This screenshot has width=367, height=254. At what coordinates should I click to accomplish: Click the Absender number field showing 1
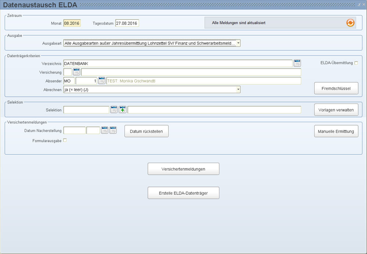point(86,81)
